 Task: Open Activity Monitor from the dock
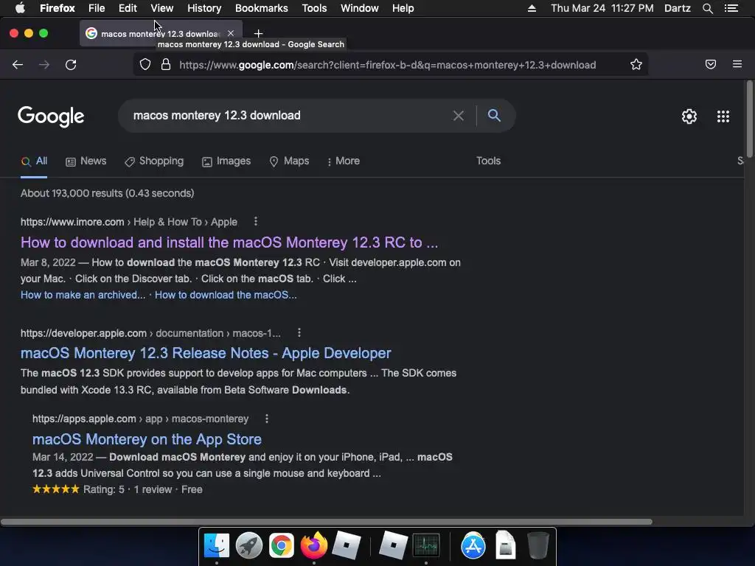tap(426, 545)
